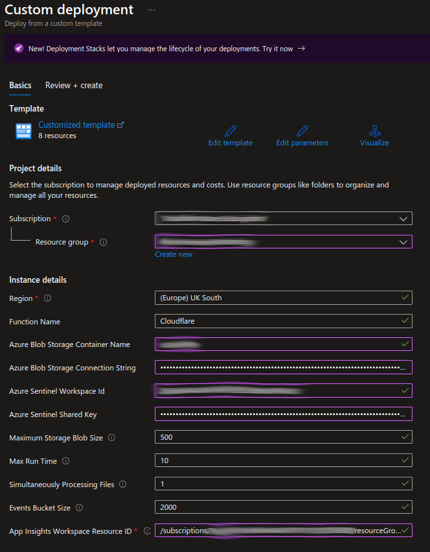The height and width of the screenshot is (552, 430).
Task: Open the ellipsis menu beside Custom deployment
Action: point(152,10)
